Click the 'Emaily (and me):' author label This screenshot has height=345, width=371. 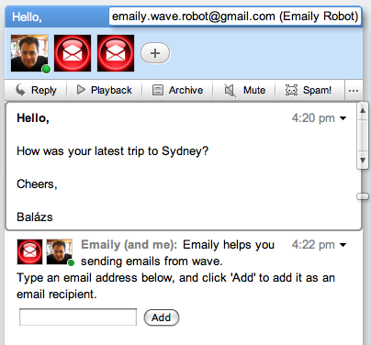point(129,245)
